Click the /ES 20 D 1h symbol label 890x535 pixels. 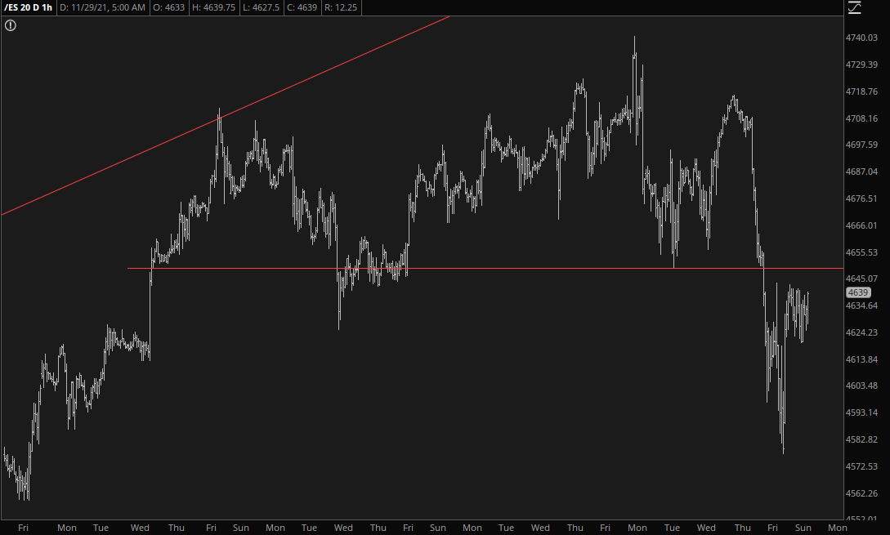(29, 7)
